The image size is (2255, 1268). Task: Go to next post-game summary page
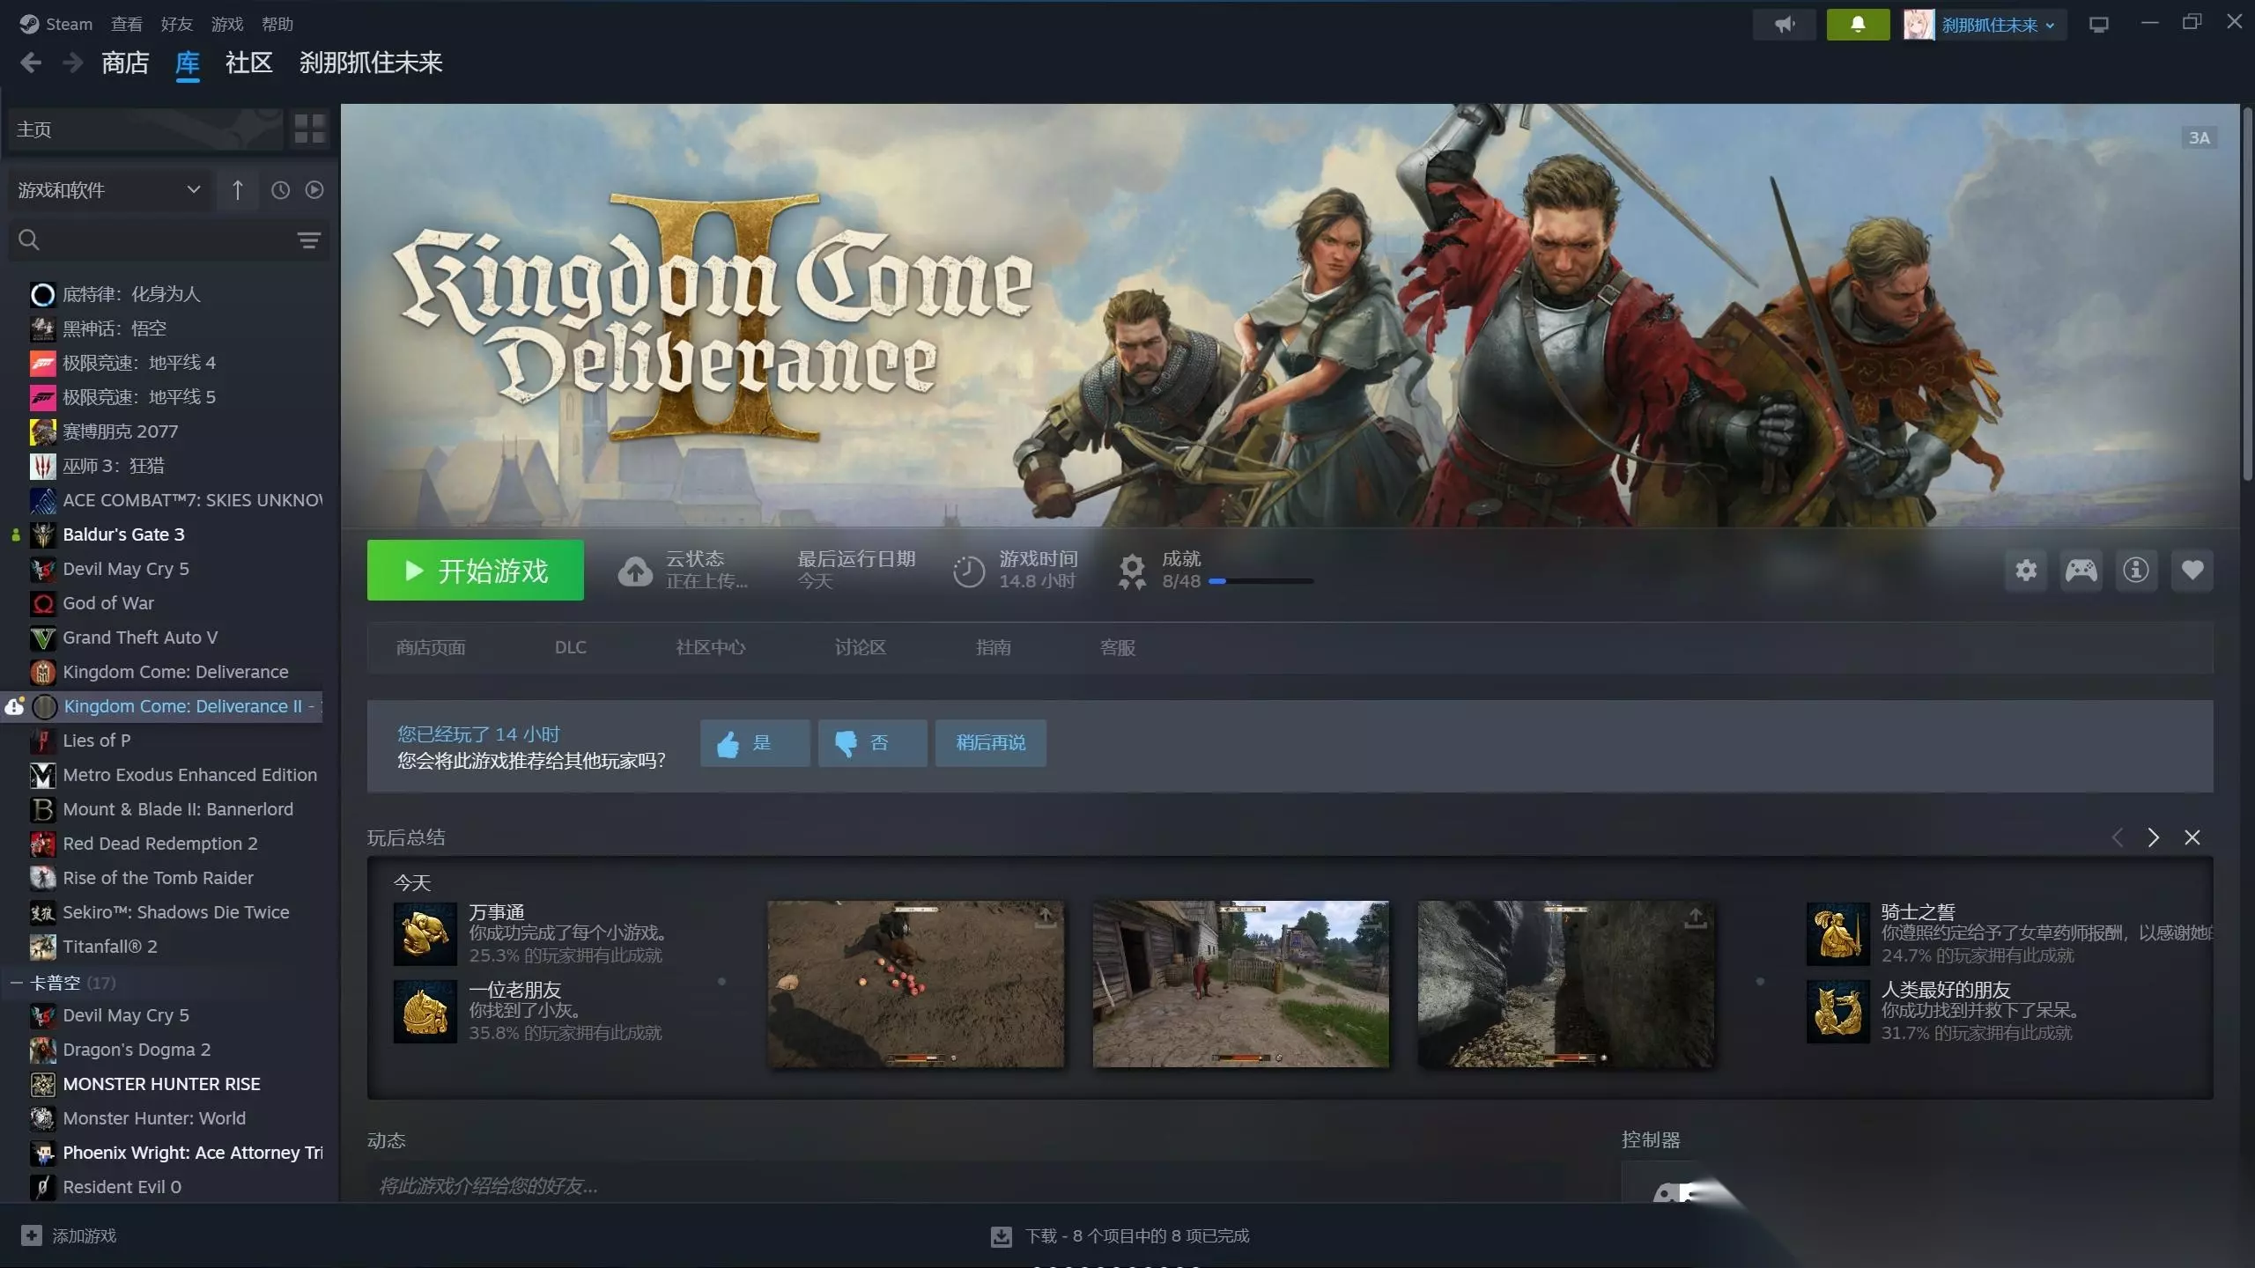[x=2154, y=837]
